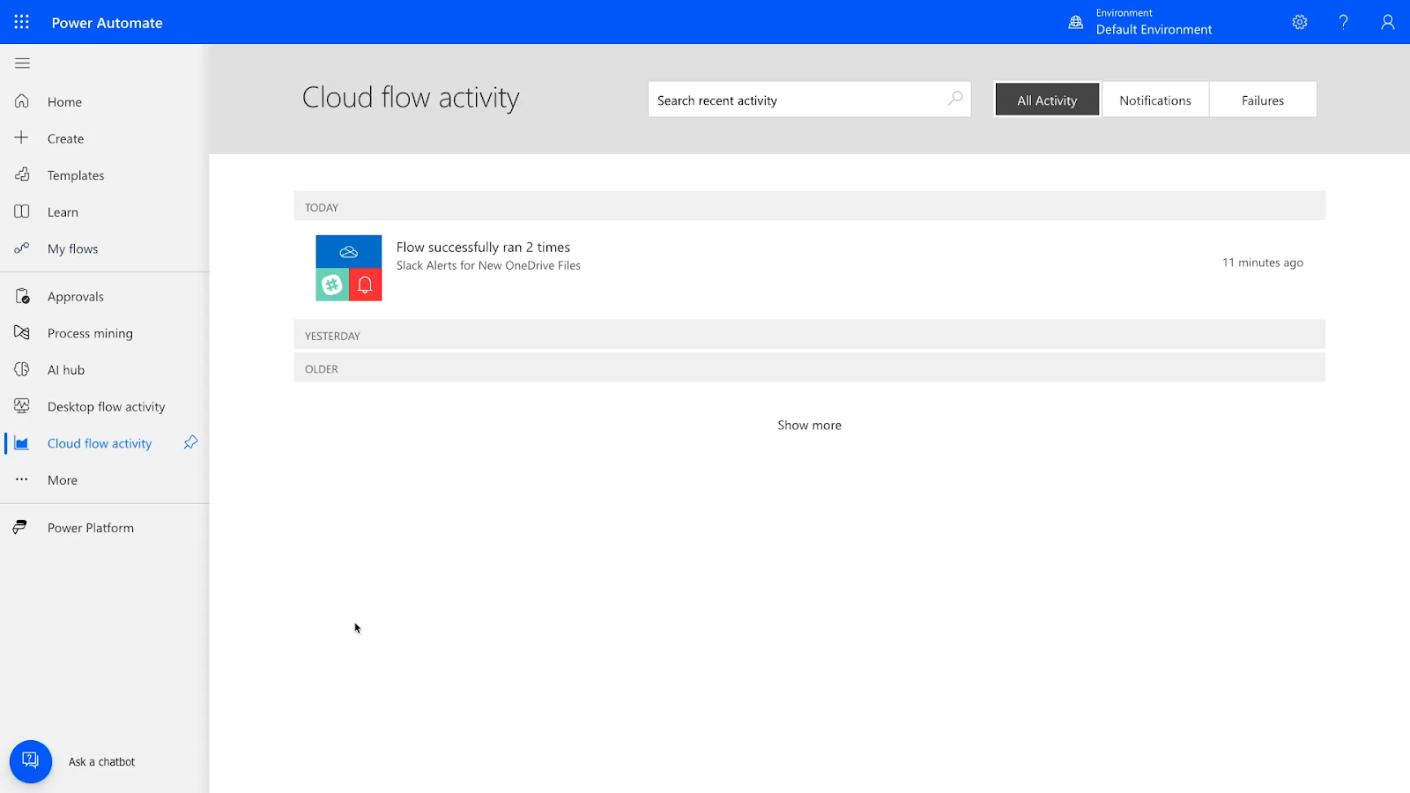Click the Power Platform icon
The height and width of the screenshot is (793, 1410).
click(x=20, y=527)
